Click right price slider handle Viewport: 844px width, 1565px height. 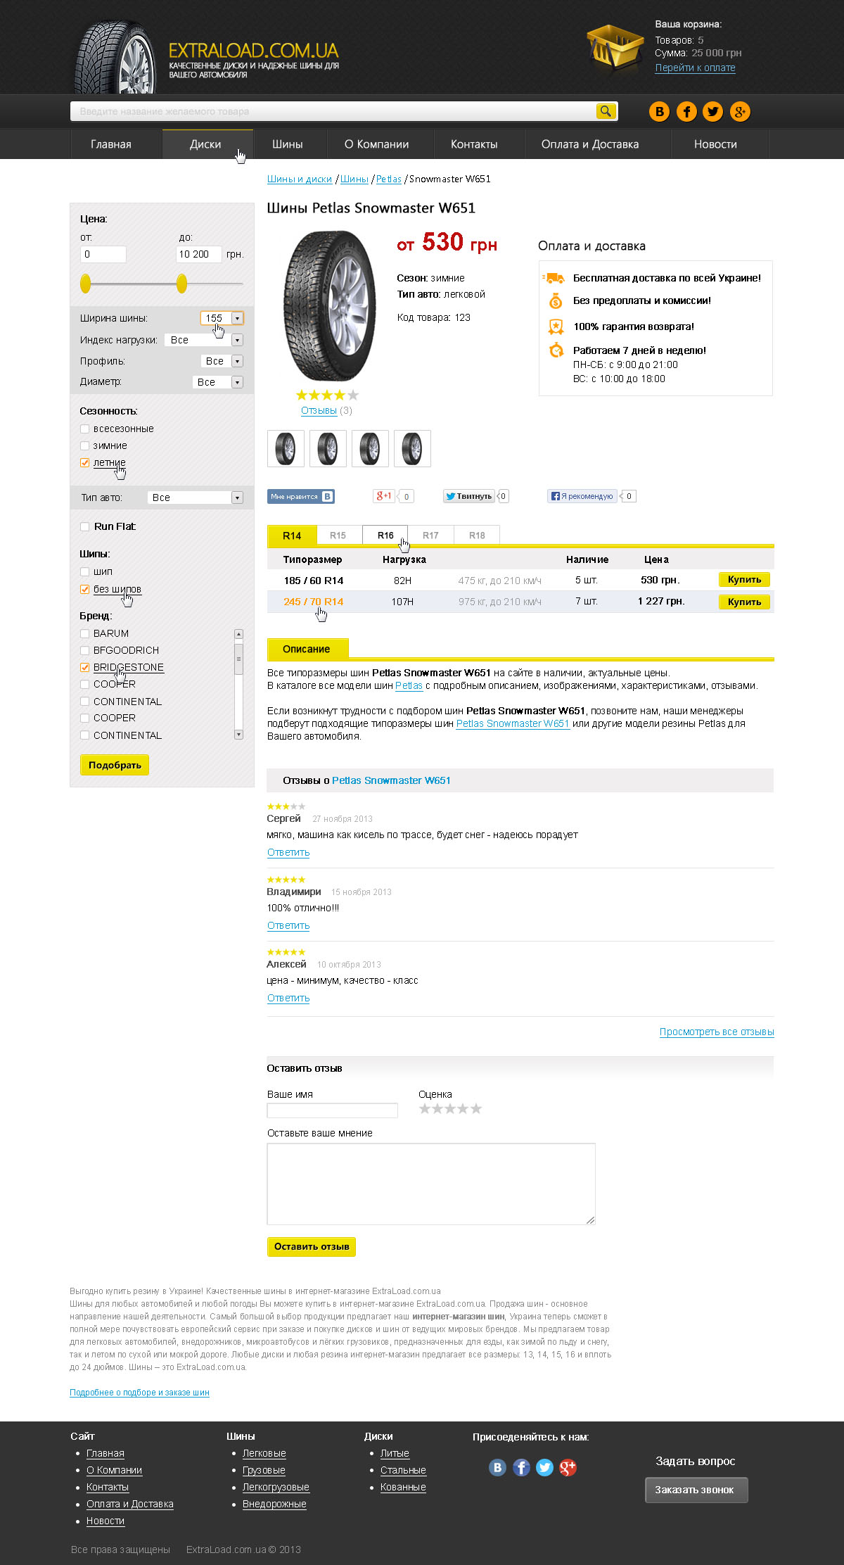tap(181, 284)
